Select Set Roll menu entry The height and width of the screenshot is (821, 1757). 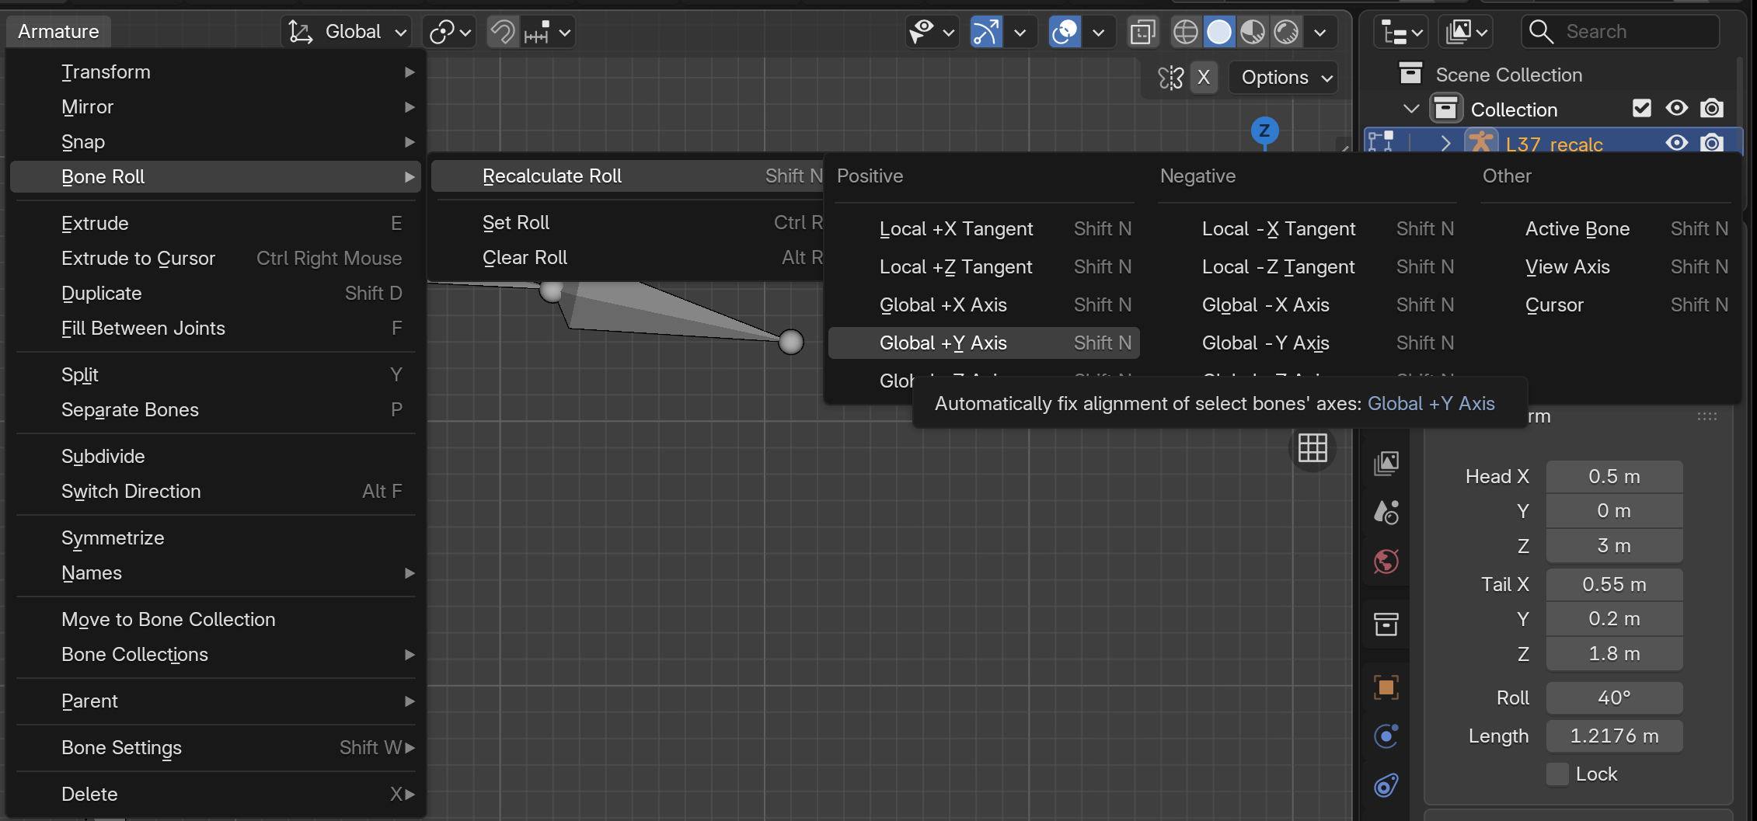tap(627, 223)
